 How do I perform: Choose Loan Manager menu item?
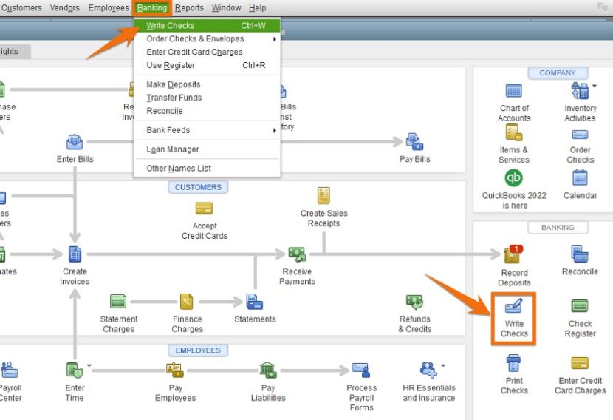click(208, 149)
